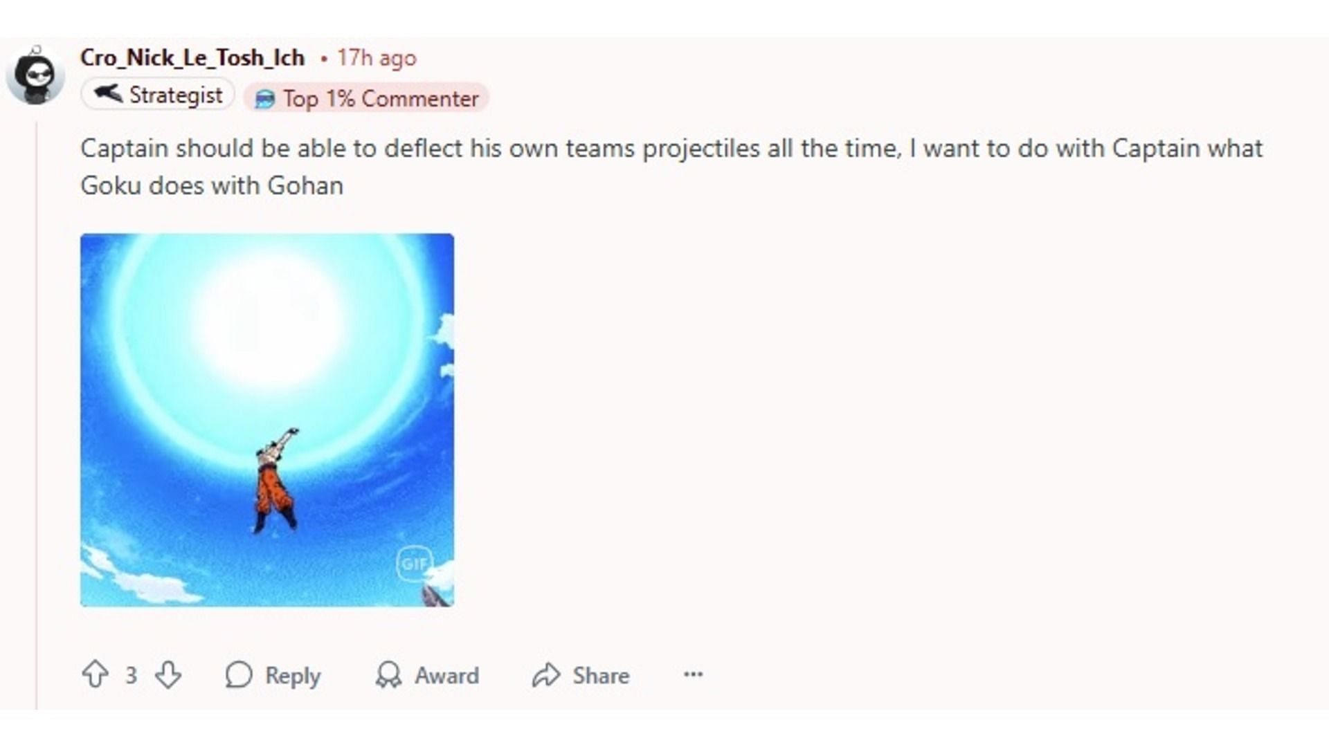Click the username Cro_Nick_Le_Tosh_Ich
The width and height of the screenshot is (1329, 747).
pos(192,57)
